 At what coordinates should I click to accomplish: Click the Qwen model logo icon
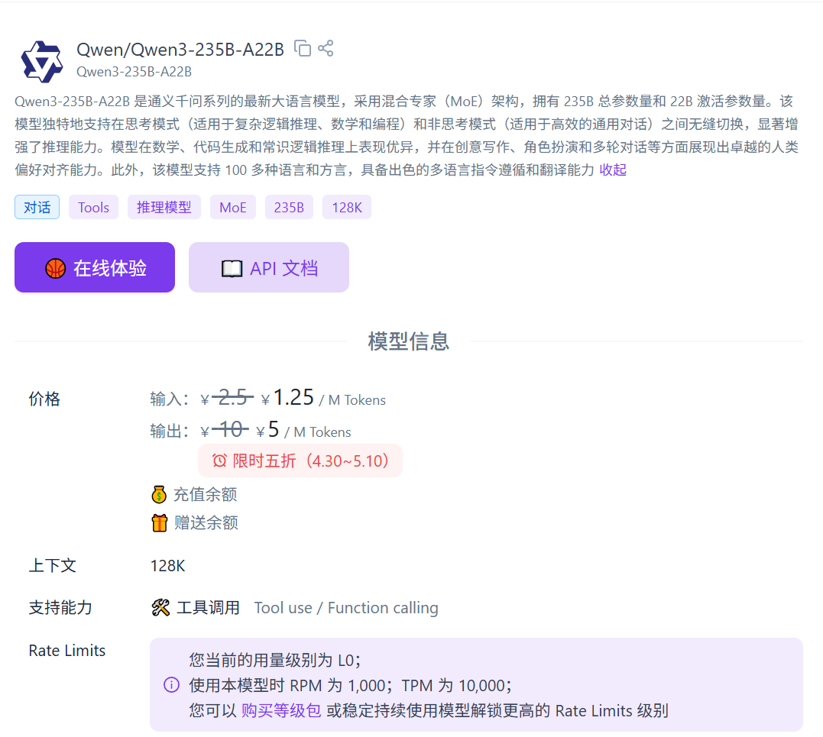[x=41, y=60]
